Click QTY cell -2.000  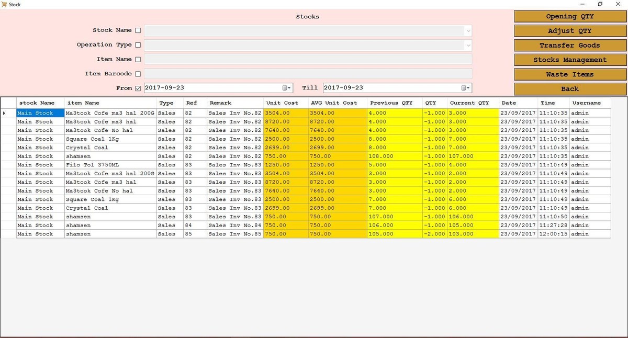click(434, 234)
